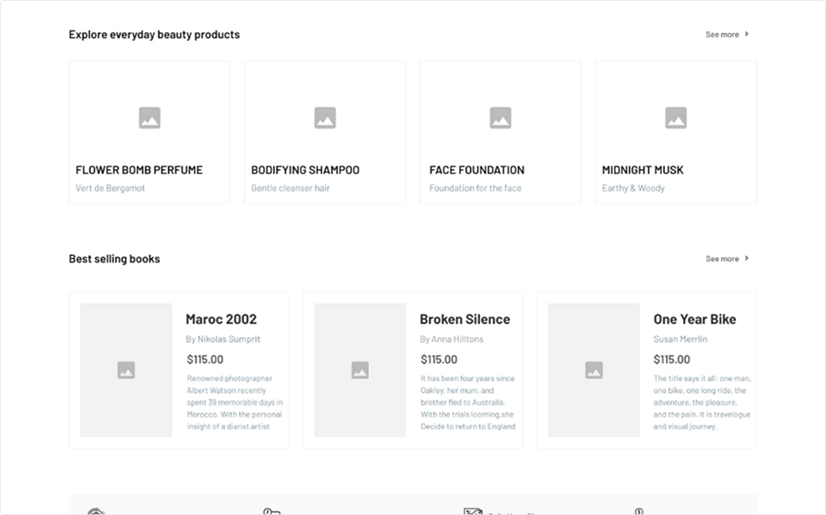Click the Midnight Musk image placeholder icon
Screen dimensions: 826x515
[x=676, y=118]
